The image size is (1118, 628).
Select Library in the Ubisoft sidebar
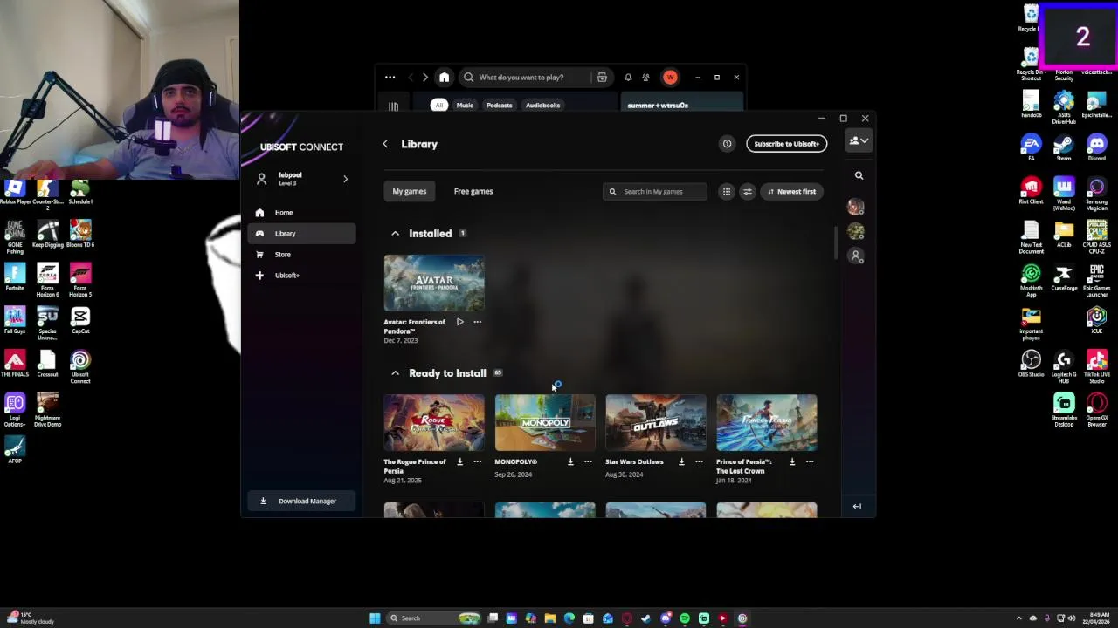coord(301,233)
